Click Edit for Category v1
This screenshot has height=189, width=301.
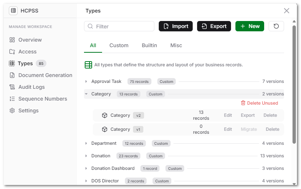pyautogui.click(x=228, y=129)
